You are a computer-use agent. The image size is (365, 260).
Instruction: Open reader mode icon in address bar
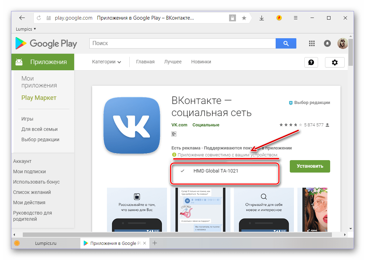[x=48, y=18]
